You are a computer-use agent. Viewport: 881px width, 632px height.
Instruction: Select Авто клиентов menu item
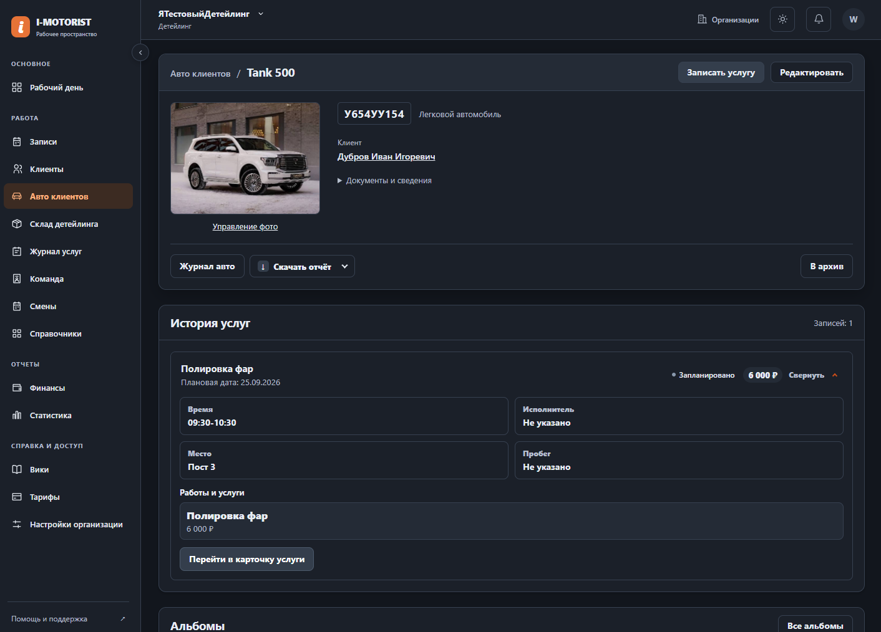coord(68,196)
